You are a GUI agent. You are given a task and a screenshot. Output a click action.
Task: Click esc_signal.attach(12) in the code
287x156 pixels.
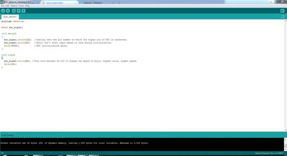18,40
